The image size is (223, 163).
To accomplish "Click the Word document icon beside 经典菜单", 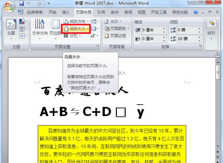I will coord(20,12).
